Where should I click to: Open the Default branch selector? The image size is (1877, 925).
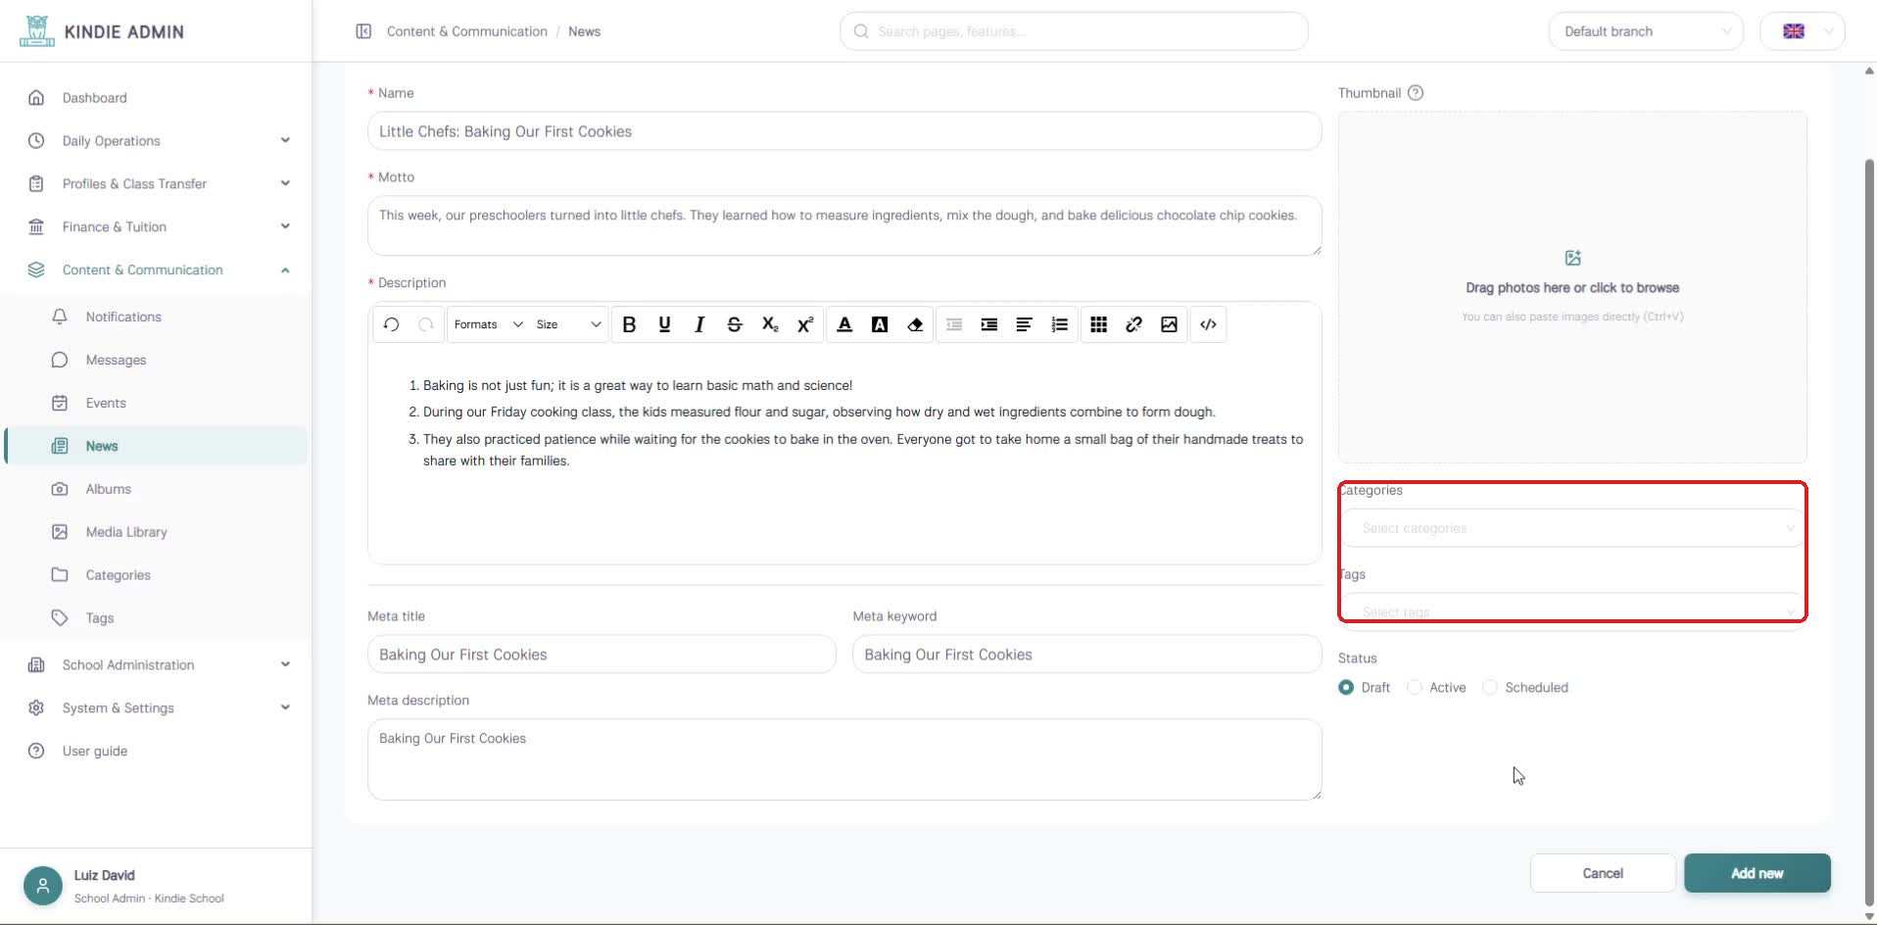pos(1646,31)
